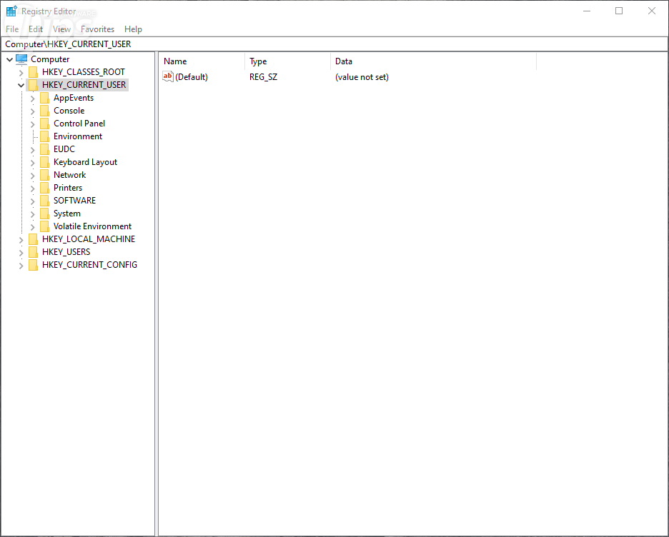The width and height of the screenshot is (669, 537).
Task: Expand the AppEvents key
Action: pos(32,99)
